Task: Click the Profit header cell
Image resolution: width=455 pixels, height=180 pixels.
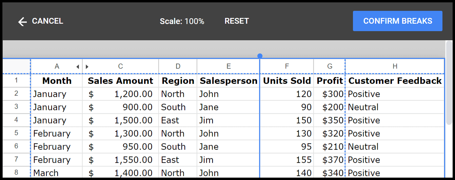Action: [x=330, y=81]
